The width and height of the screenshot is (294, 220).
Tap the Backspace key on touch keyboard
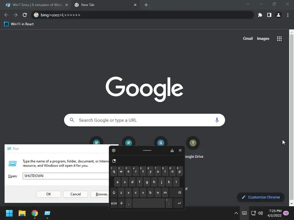pyautogui.click(x=176, y=192)
